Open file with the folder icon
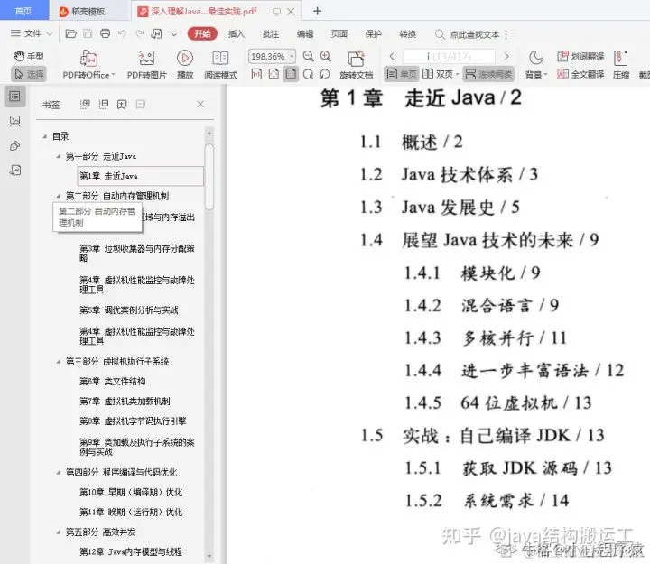Image resolution: width=650 pixels, height=564 pixels. (71, 34)
